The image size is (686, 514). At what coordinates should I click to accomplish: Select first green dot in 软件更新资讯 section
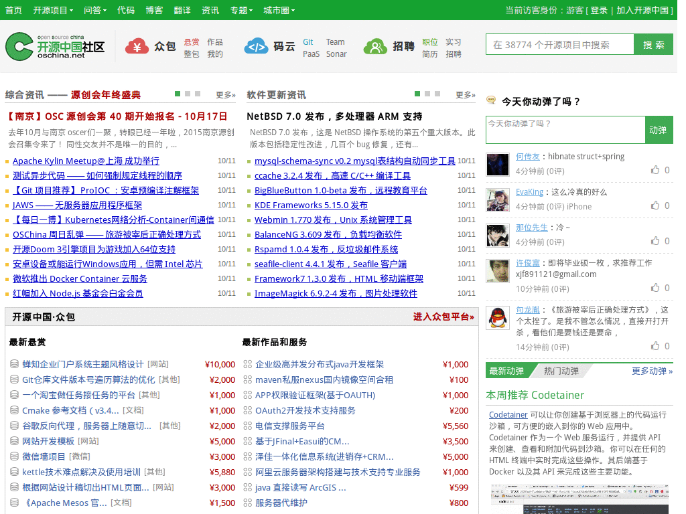click(x=418, y=94)
